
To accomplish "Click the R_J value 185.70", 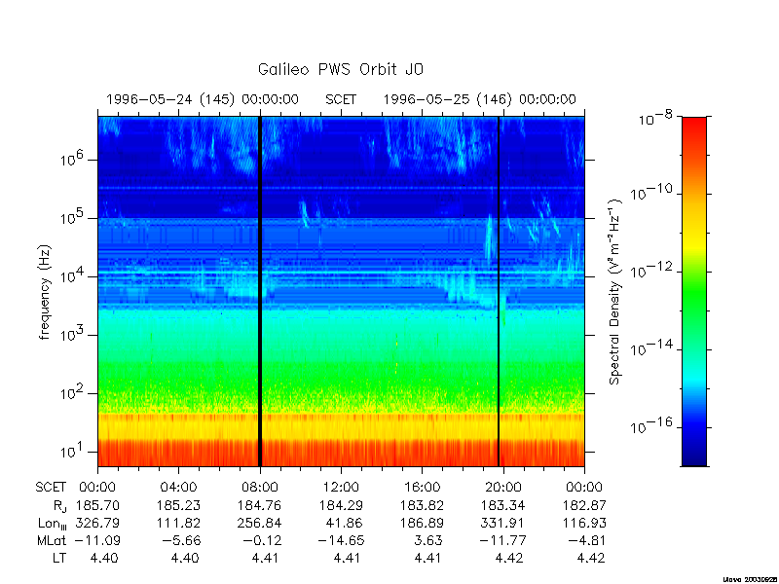I will [97, 505].
